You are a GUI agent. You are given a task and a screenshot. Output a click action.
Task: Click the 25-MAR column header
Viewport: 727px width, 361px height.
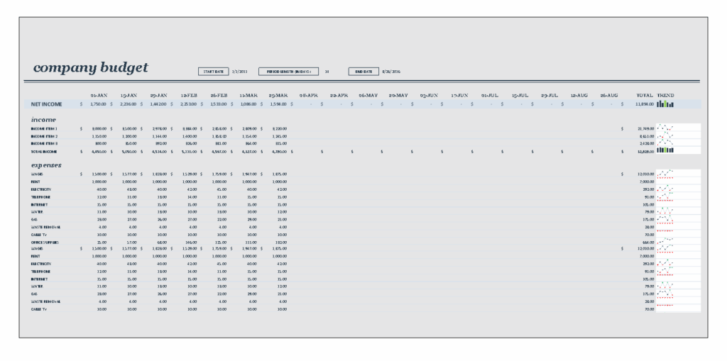pyautogui.click(x=278, y=95)
